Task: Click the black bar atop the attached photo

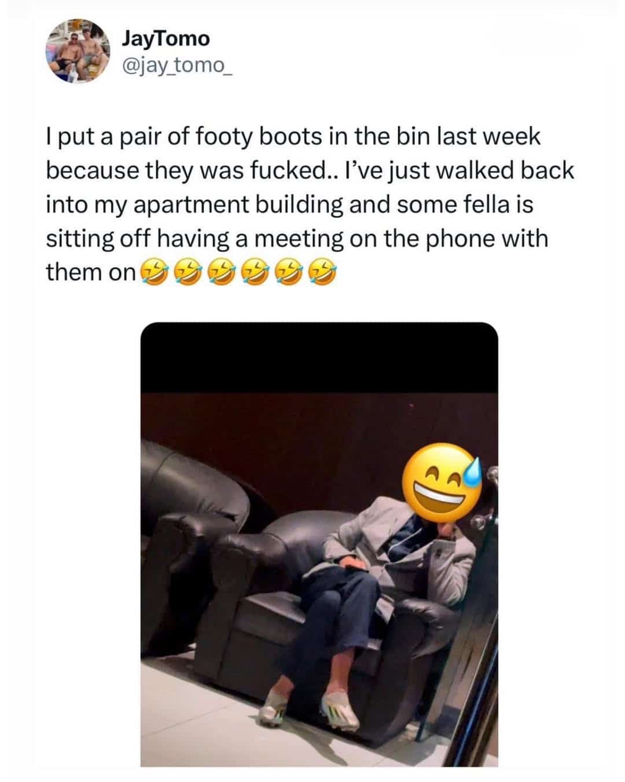Action: point(319,357)
